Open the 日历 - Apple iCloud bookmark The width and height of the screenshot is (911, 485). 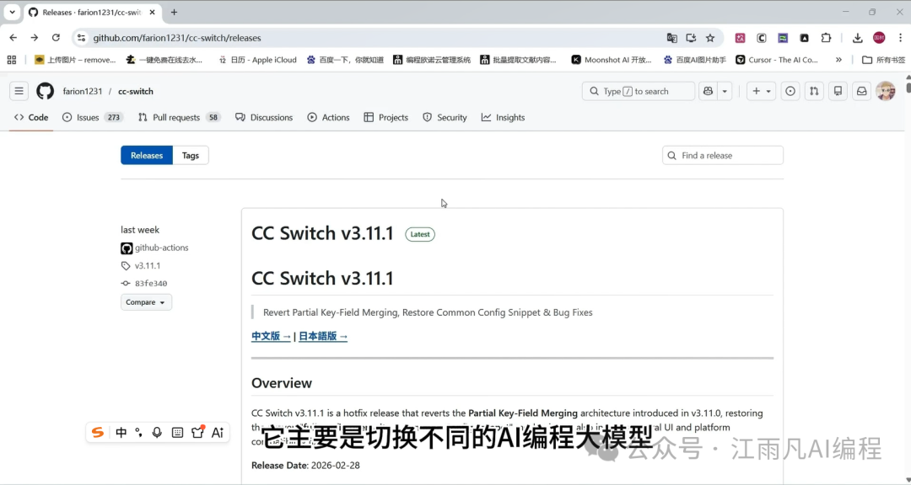(257, 60)
